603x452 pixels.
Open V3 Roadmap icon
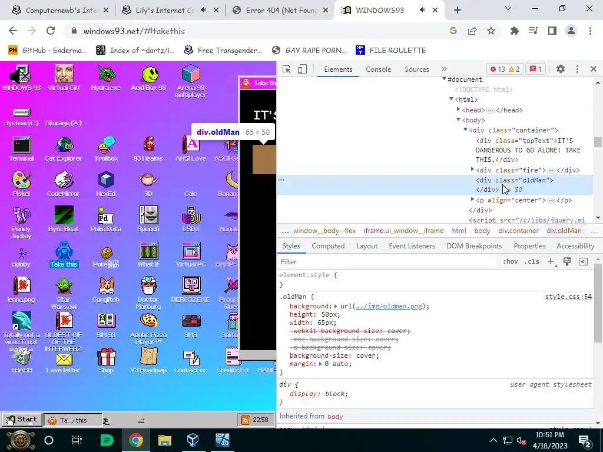(148, 361)
